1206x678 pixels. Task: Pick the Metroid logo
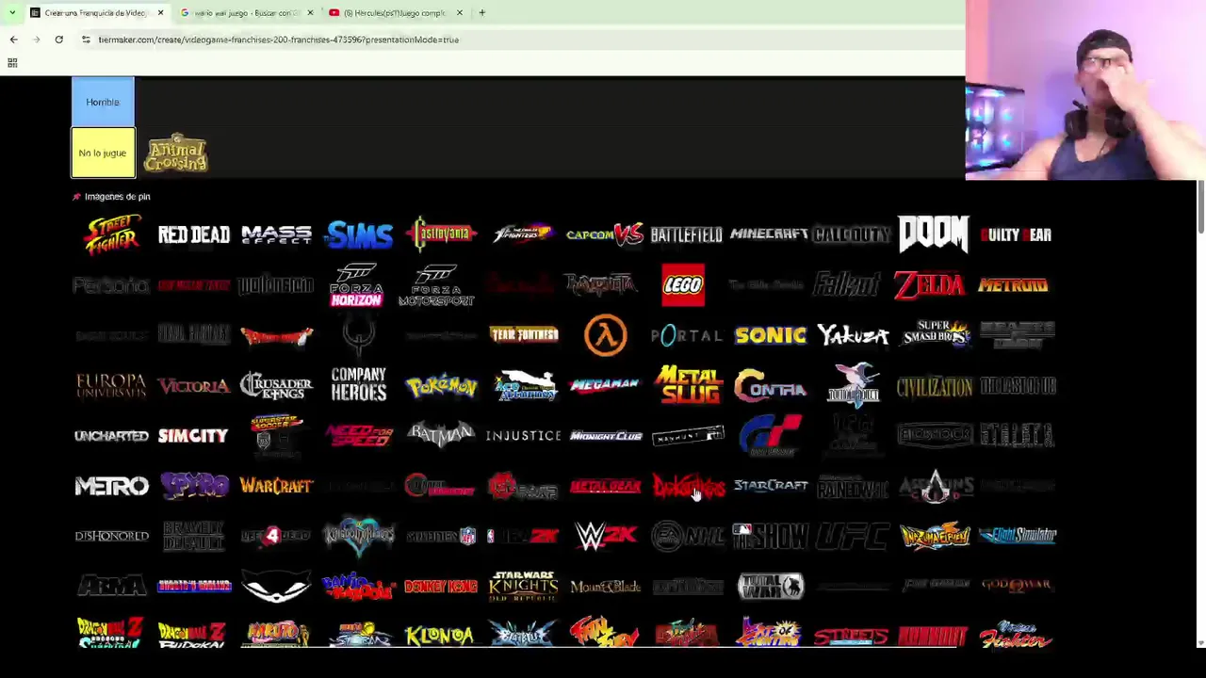(x=1013, y=285)
